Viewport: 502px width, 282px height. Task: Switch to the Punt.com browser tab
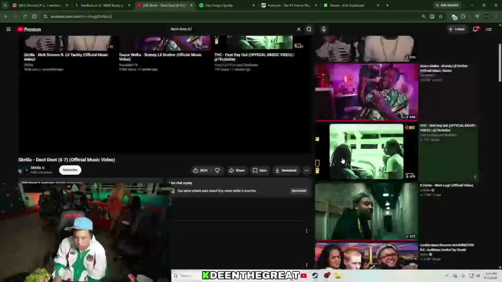coord(288,5)
